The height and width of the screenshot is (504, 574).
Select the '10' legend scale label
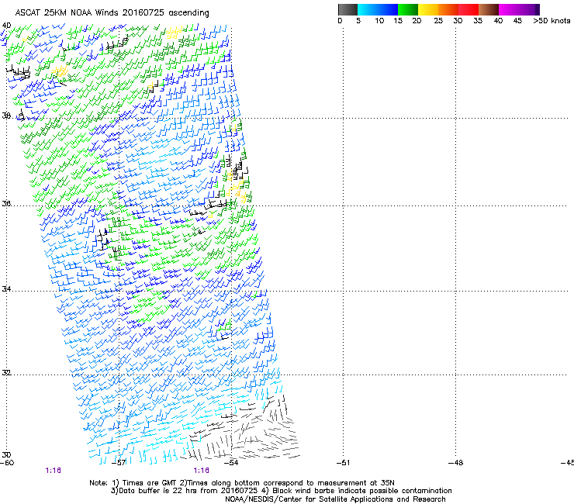379,21
